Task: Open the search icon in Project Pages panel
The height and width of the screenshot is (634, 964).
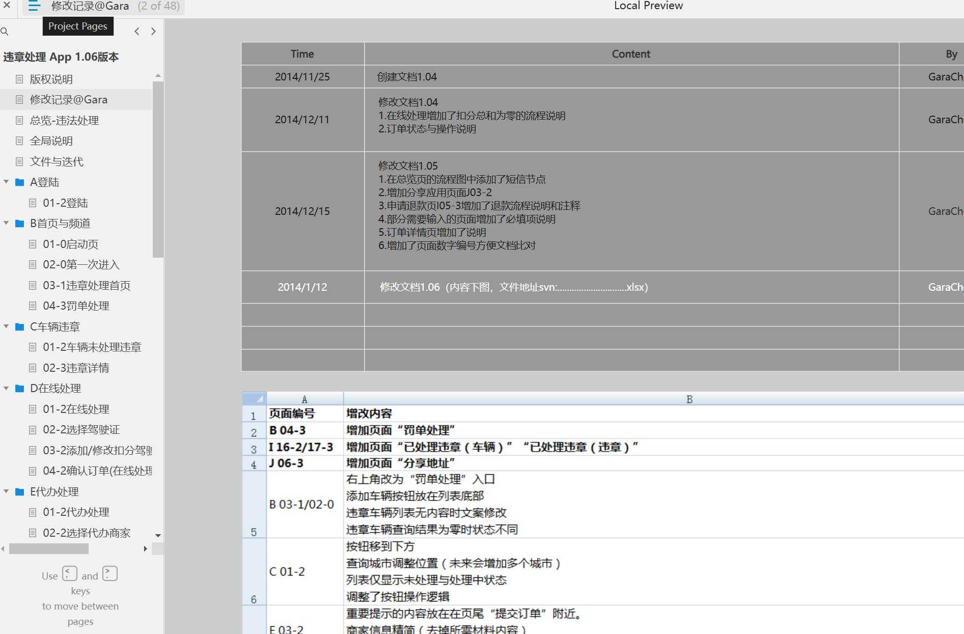Action: point(5,31)
